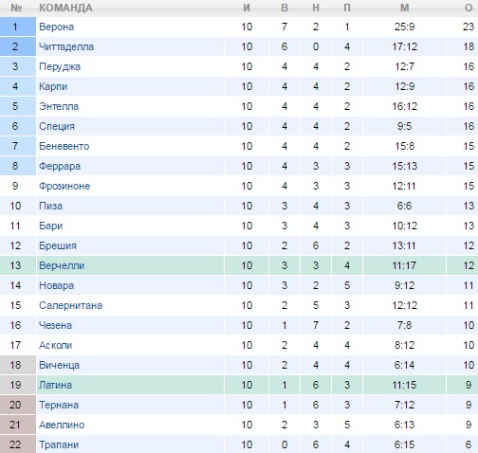The image size is (478, 453).
Task: Select the Перуджа team link
Action: click(60, 66)
